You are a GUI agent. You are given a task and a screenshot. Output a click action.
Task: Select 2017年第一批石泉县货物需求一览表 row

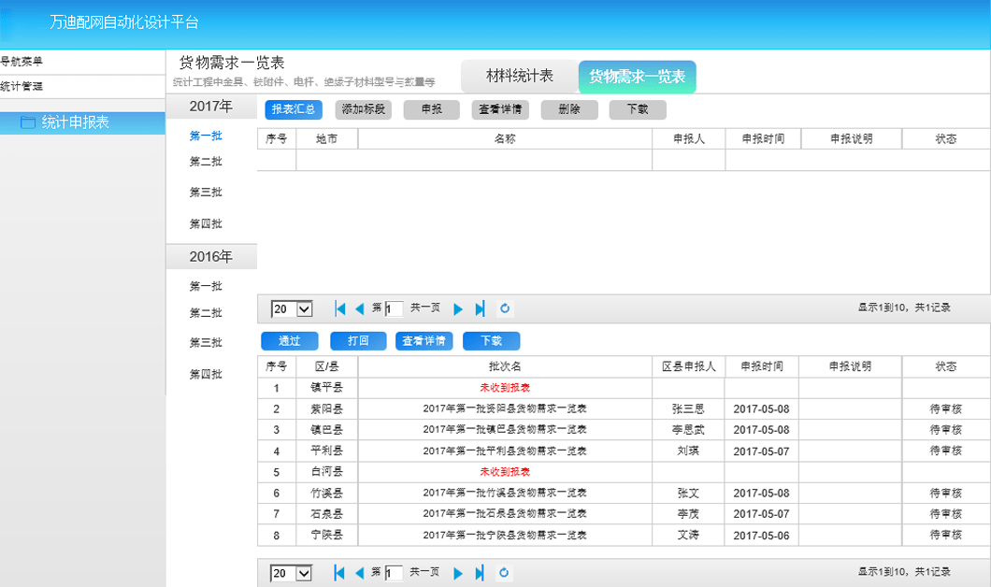point(624,514)
